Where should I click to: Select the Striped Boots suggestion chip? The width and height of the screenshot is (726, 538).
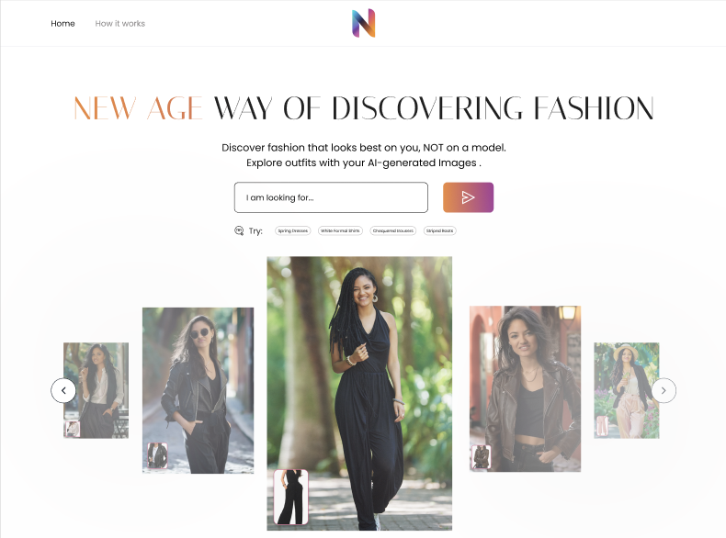440,230
